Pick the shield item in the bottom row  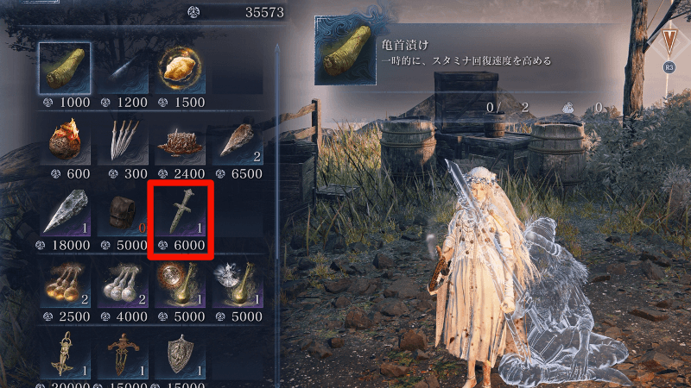(180, 354)
